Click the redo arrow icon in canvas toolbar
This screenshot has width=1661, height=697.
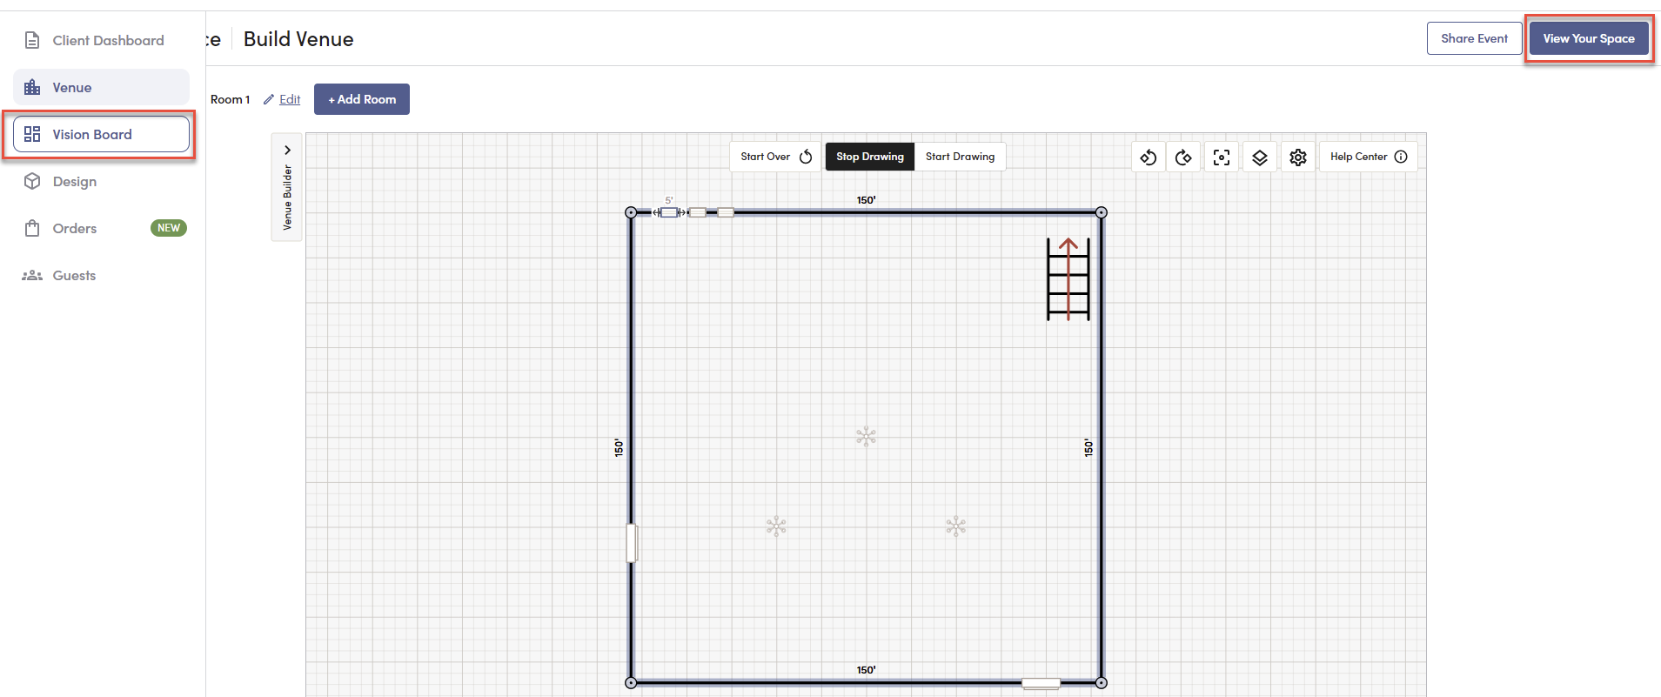pos(1183,157)
